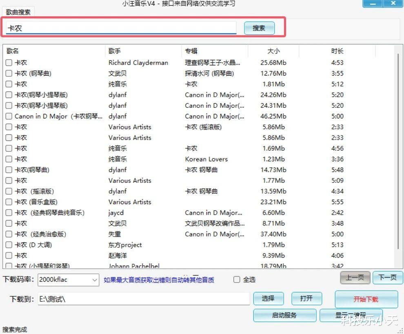The height and width of the screenshot is (334, 404).
Task: Click the size cell 23.21Mb
Action: click(273, 202)
